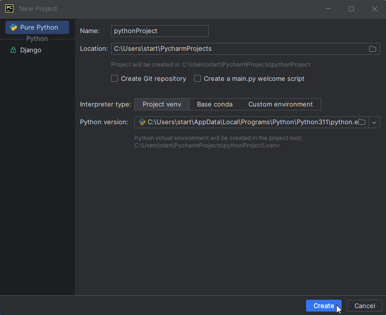Click the Python group header in sidebar
Viewport: 386px width, 315px height.
point(37,38)
